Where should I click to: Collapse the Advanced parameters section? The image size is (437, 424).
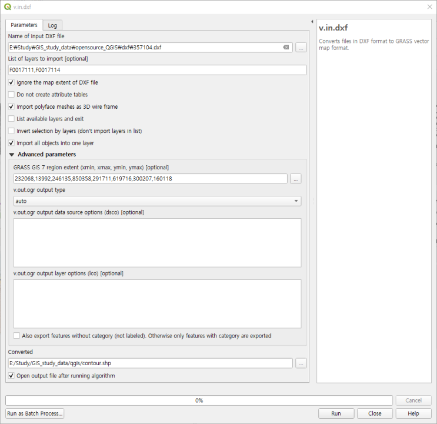[x=12, y=155]
